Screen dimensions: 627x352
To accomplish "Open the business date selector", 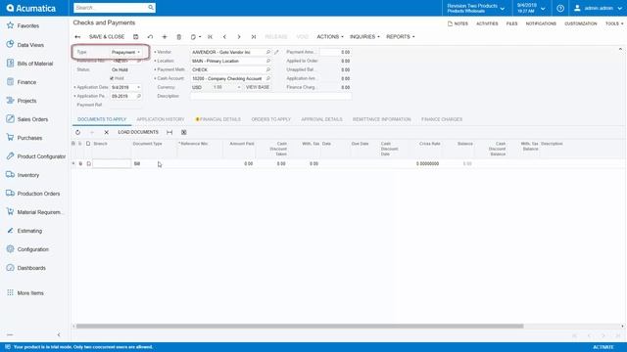I will (531, 8).
